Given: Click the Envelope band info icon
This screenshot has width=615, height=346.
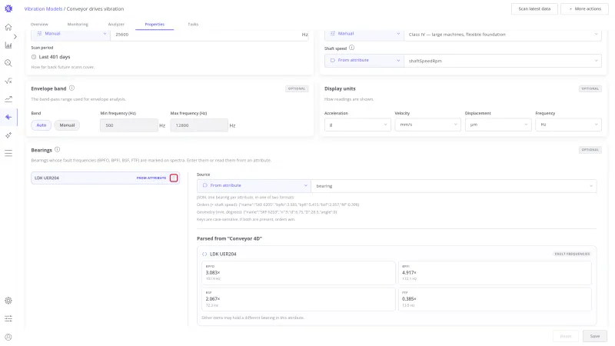Looking at the screenshot, I should 71,88.
